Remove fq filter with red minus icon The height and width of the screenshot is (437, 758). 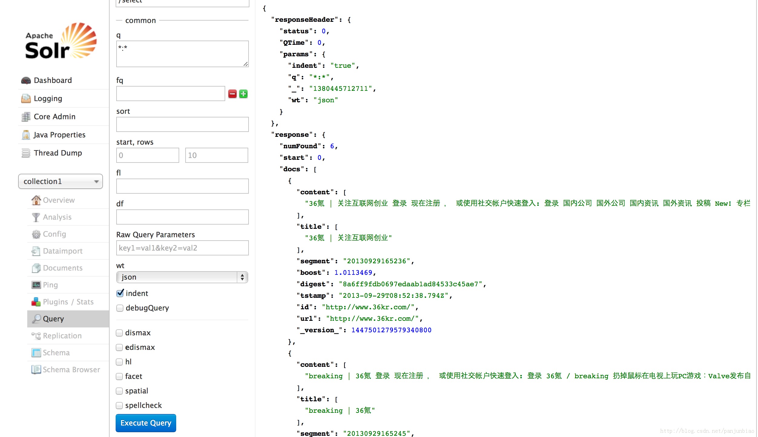click(232, 94)
